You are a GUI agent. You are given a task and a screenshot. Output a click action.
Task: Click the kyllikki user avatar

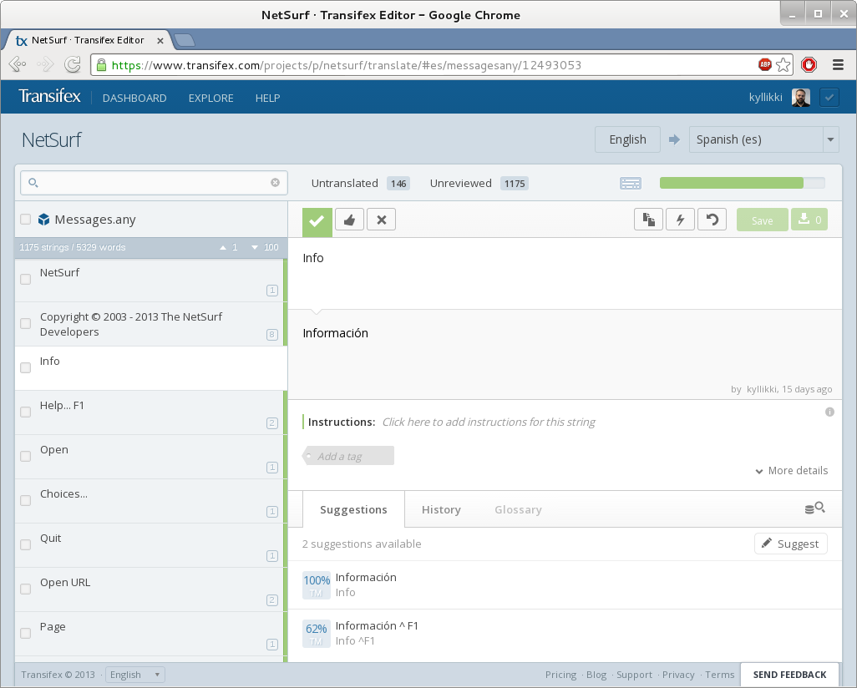click(x=801, y=98)
